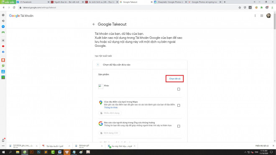The width and height of the screenshot is (276, 155).
Task: Open the Messenger icon in Coc Coc sidebar
Action: tap(3, 27)
